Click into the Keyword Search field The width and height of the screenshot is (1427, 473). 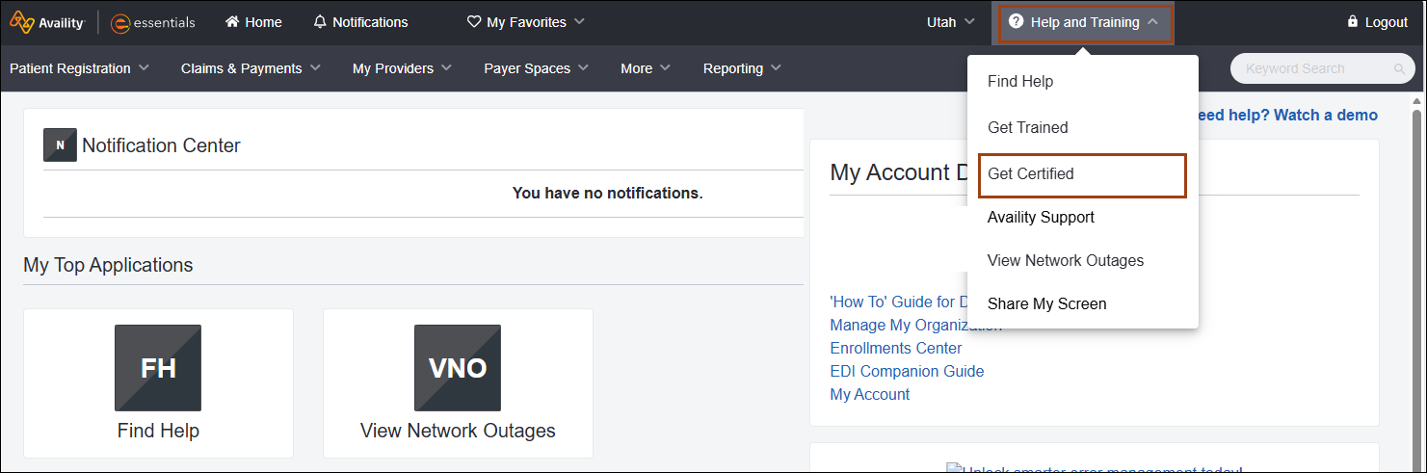click(x=1310, y=69)
